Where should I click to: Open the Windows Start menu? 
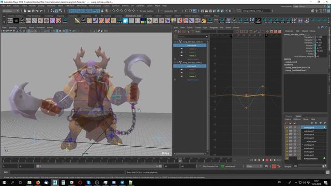click(x=4, y=182)
